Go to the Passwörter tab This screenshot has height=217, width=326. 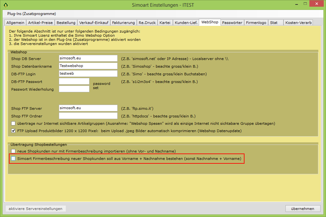tap(233, 23)
